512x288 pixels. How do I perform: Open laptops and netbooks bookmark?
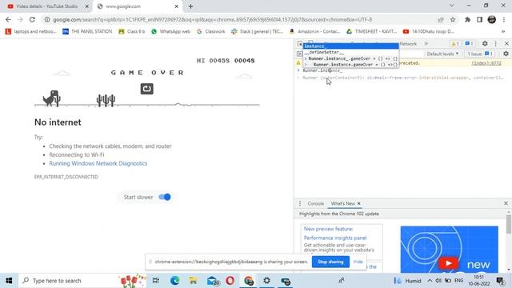(x=31, y=31)
